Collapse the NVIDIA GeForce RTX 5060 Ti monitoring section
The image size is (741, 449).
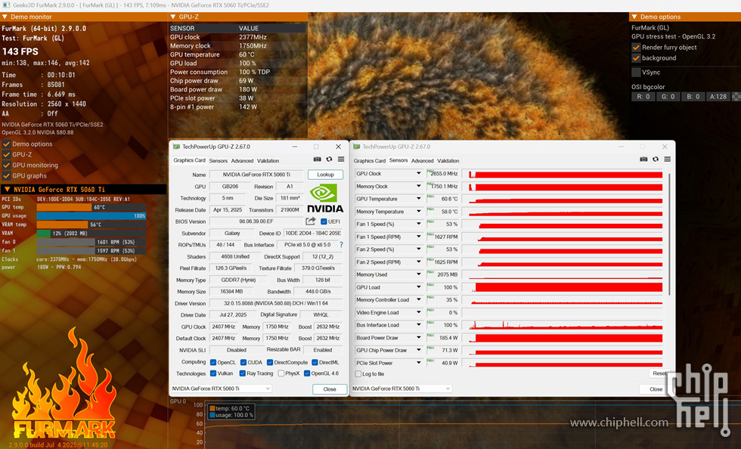click(7, 190)
